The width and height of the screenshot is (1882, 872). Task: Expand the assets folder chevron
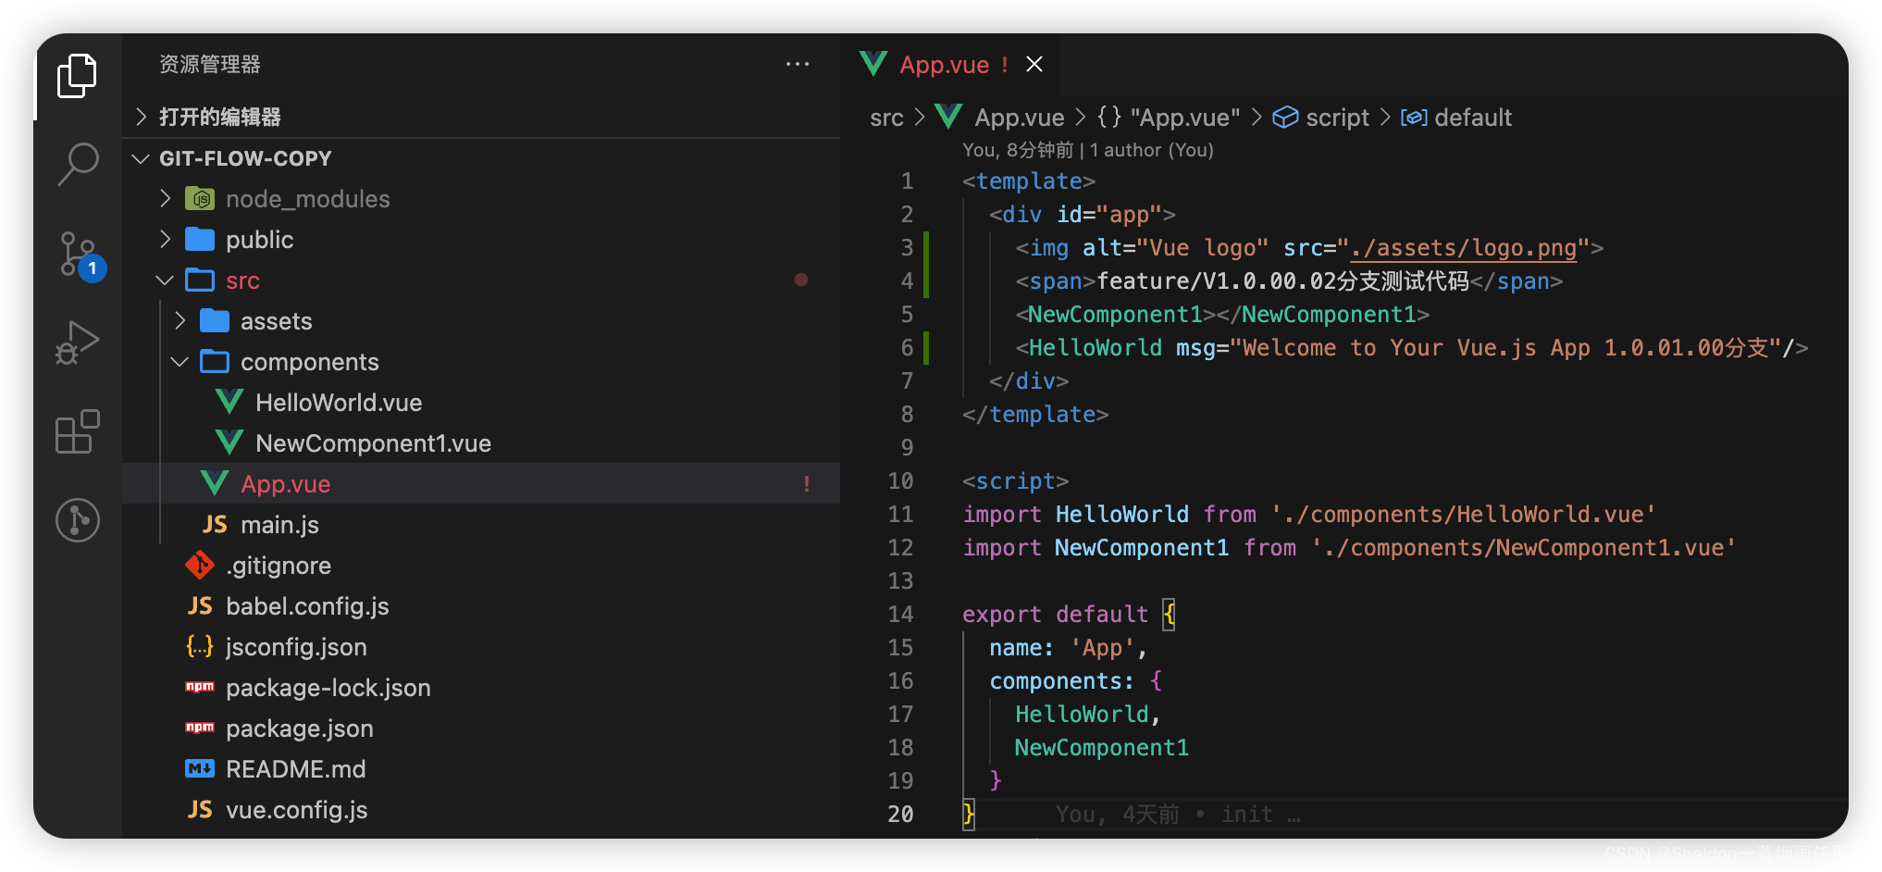click(180, 321)
